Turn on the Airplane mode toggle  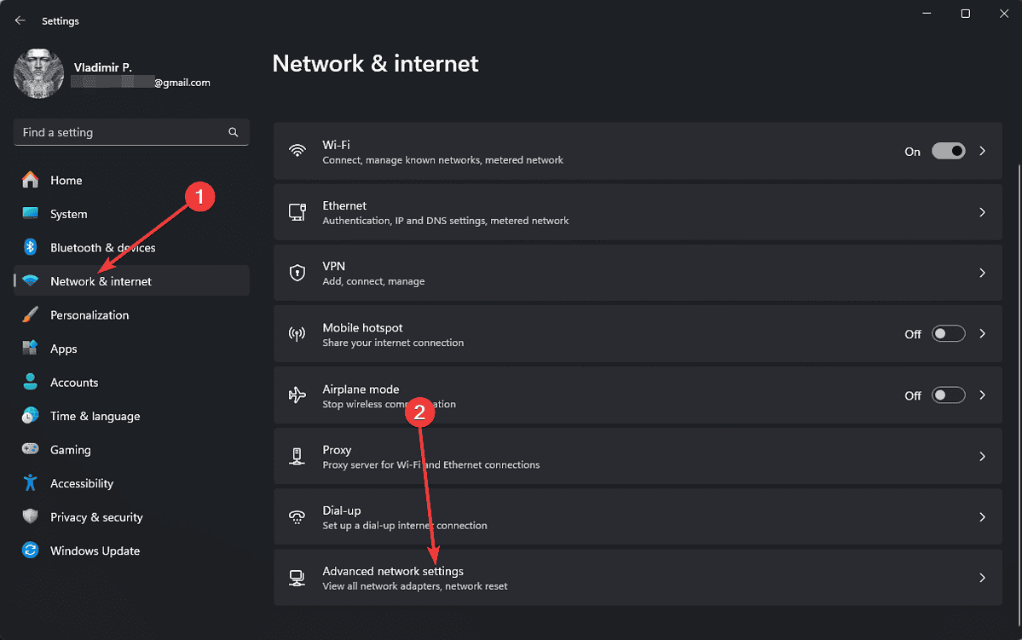pos(948,395)
